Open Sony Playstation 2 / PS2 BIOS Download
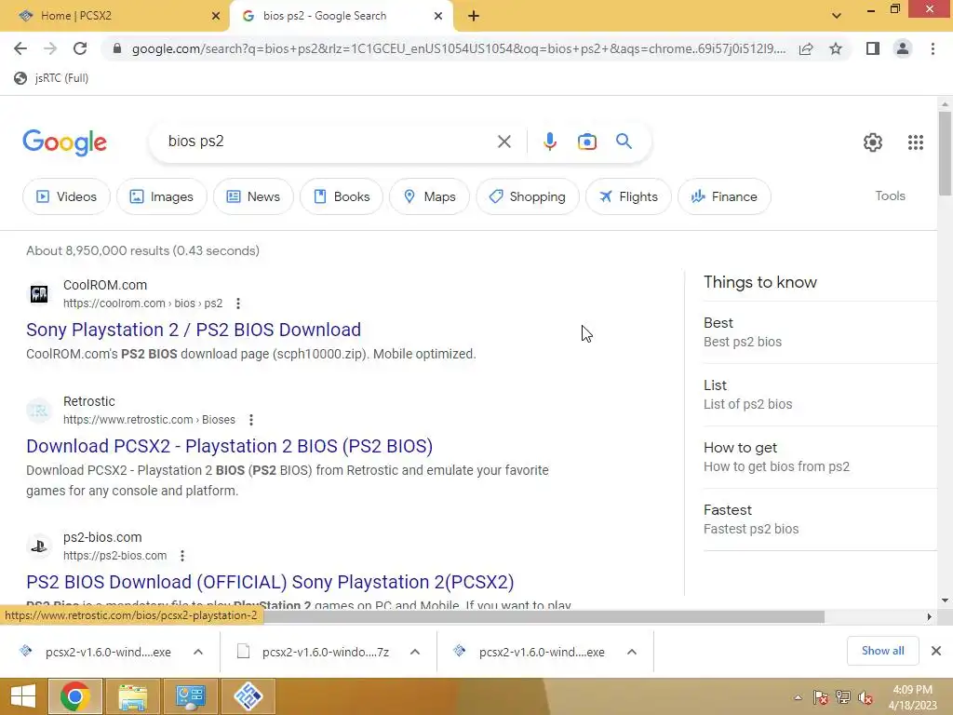Viewport: 953px width, 715px height. pos(194,330)
